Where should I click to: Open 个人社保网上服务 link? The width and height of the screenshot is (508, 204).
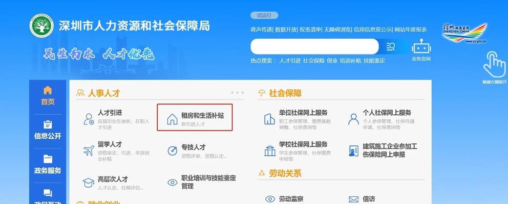387,113
